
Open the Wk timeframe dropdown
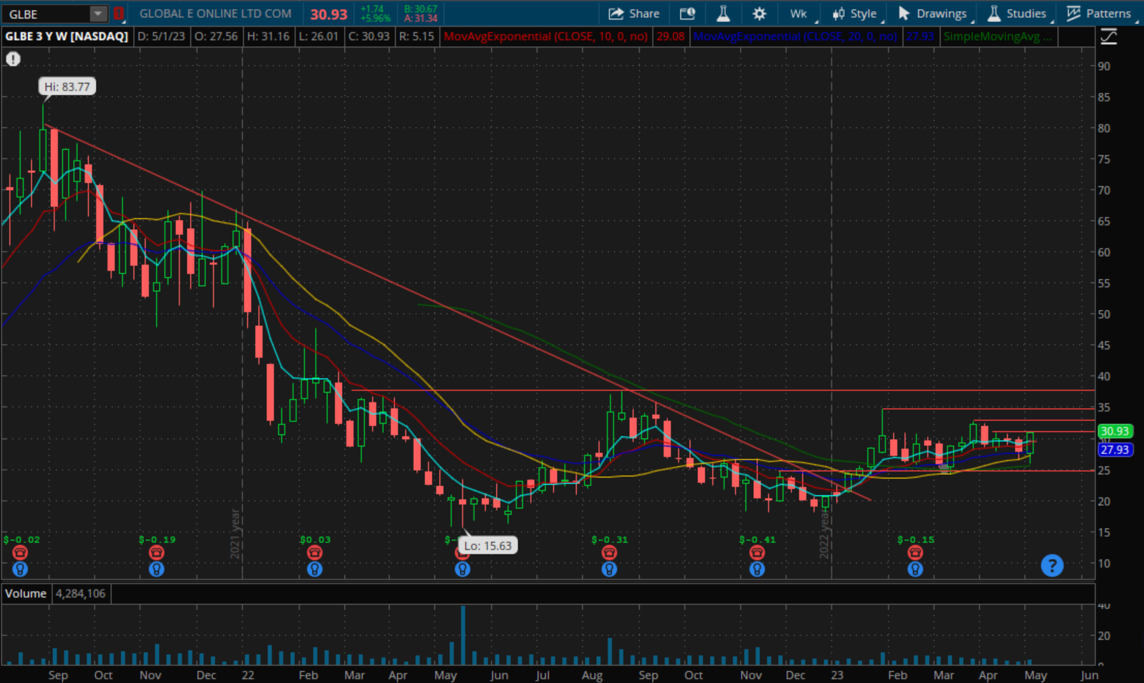coord(800,13)
